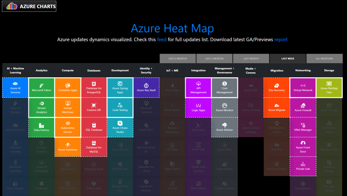The width and height of the screenshot is (347, 196).
Task: Select the Container Apps tile
Action: click(x=68, y=88)
